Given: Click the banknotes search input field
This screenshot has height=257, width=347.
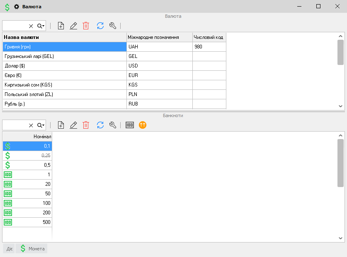Looking at the screenshot, I should click(15, 125).
